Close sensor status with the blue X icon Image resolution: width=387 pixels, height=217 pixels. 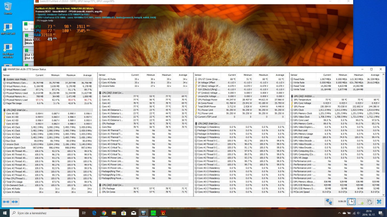coord(379,202)
